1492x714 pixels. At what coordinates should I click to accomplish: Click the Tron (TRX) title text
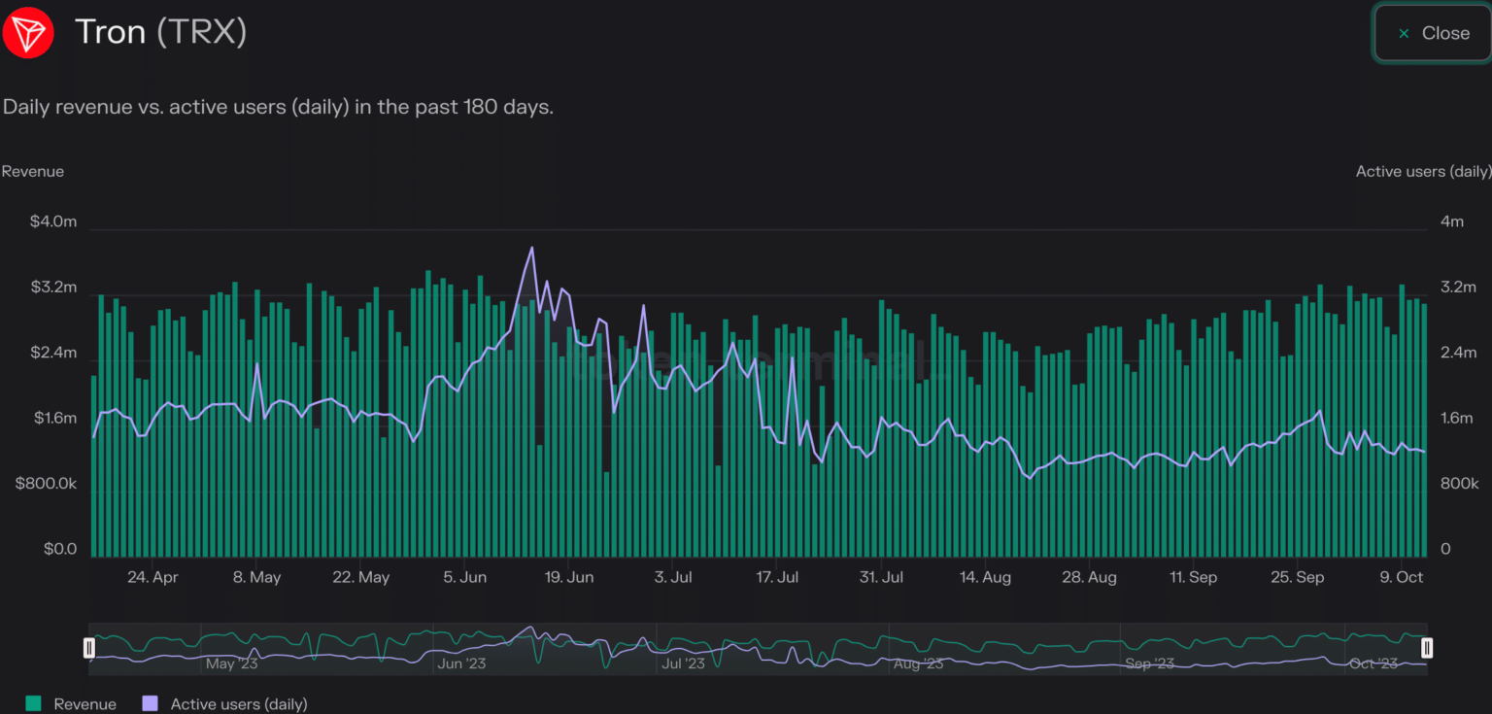tap(160, 32)
